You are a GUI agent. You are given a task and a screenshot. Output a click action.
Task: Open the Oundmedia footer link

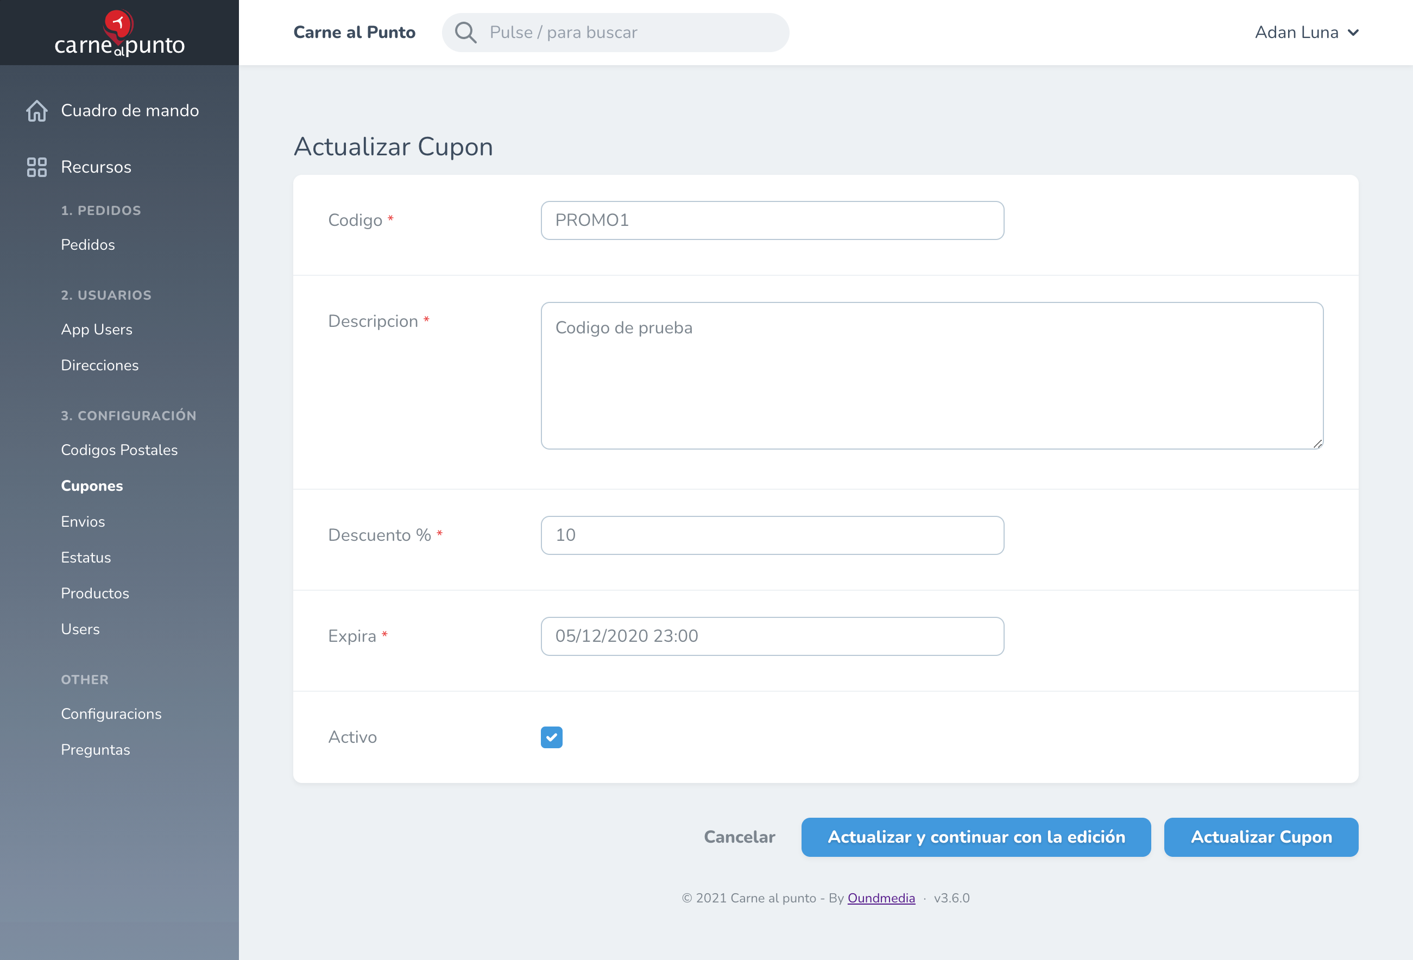pos(881,898)
